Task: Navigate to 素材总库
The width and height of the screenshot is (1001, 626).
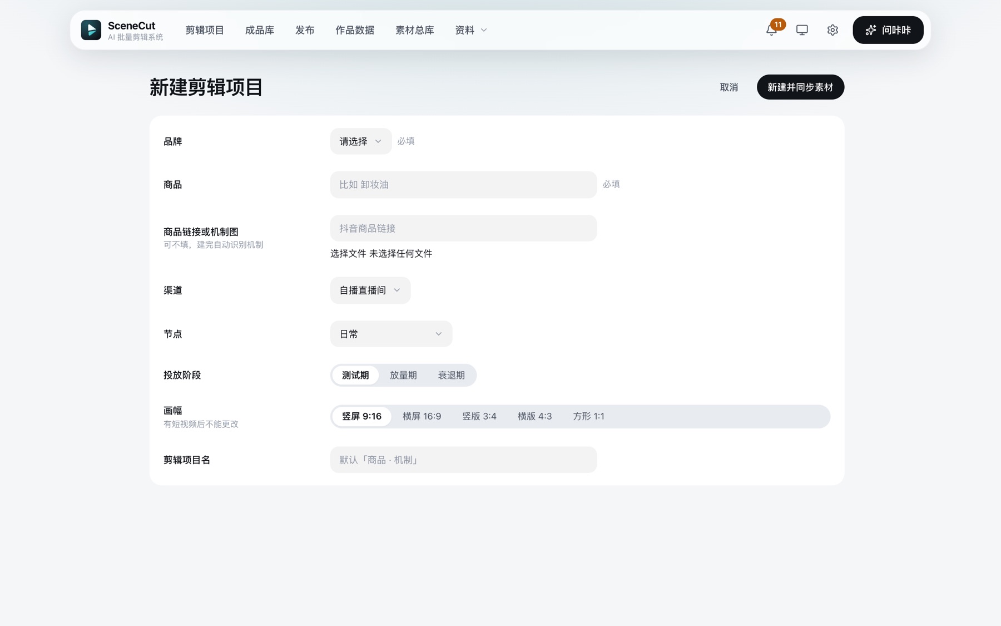Action: [x=415, y=30]
